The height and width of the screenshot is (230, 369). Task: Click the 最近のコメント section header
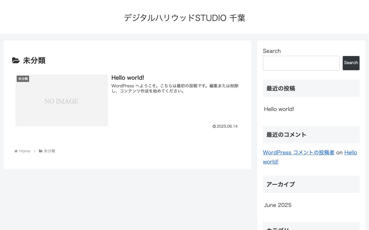[x=286, y=134]
